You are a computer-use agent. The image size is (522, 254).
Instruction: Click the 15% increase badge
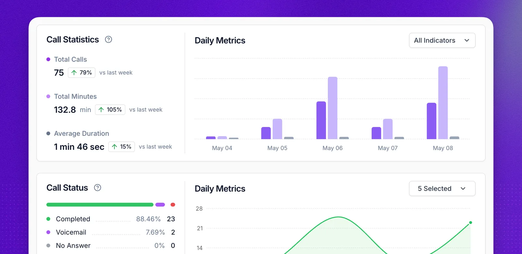pyautogui.click(x=121, y=147)
